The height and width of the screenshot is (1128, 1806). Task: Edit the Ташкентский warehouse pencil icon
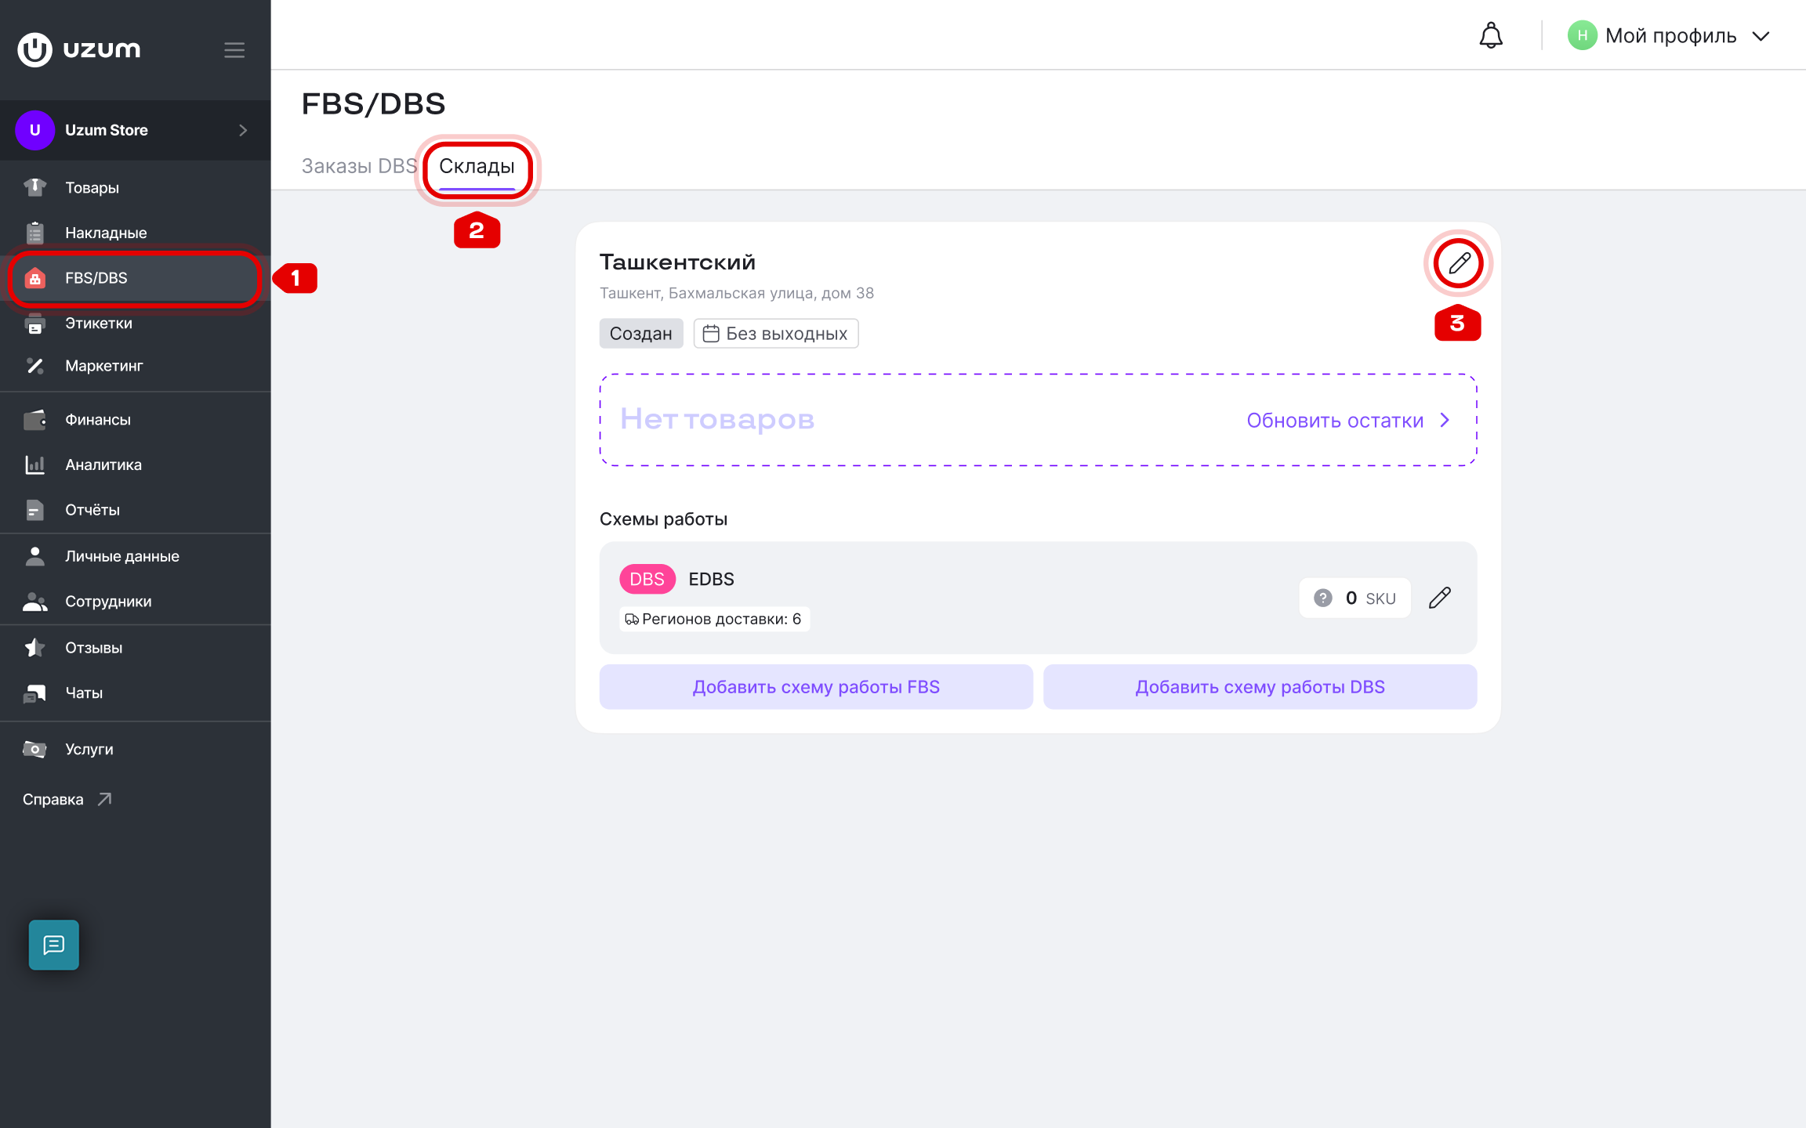pos(1458,263)
